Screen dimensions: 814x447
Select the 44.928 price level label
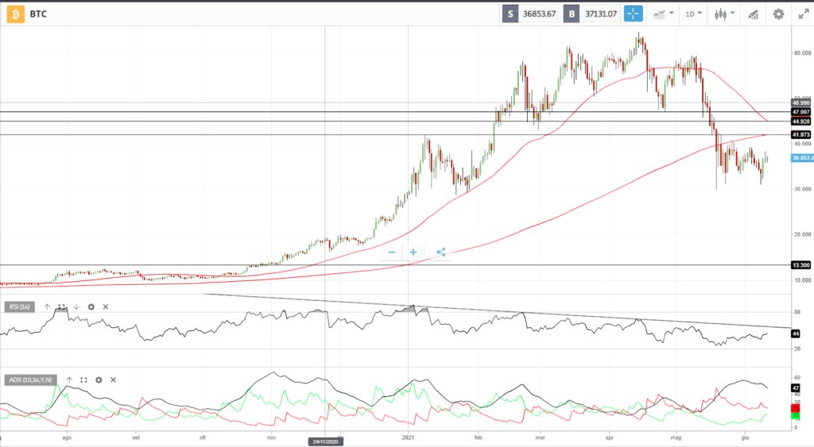pyautogui.click(x=801, y=121)
